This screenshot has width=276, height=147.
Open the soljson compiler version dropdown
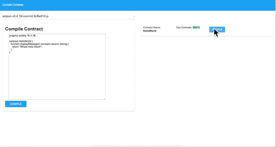pos(69,16)
